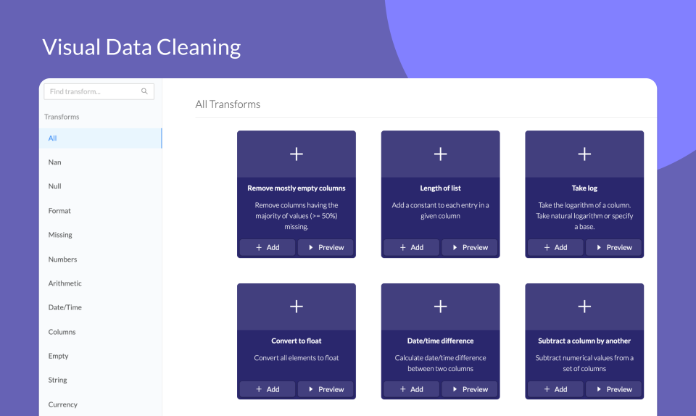The height and width of the screenshot is (416, 696).
Task: Click the Visual Data Cleaning title
Action: [x=141, y=47]
